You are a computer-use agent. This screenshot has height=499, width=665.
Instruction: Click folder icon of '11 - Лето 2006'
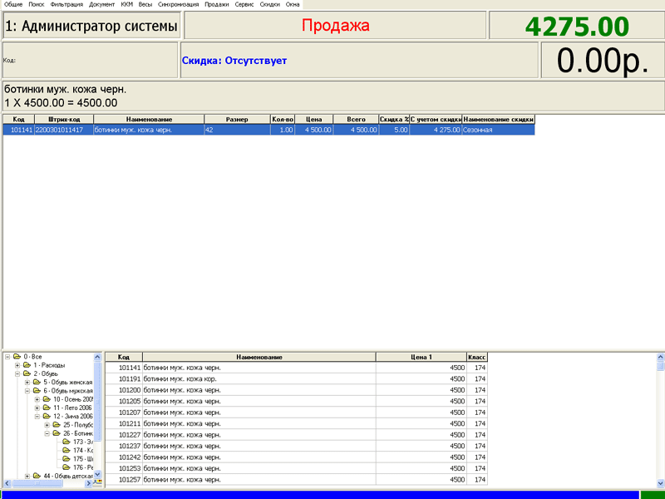coord(47,408)
